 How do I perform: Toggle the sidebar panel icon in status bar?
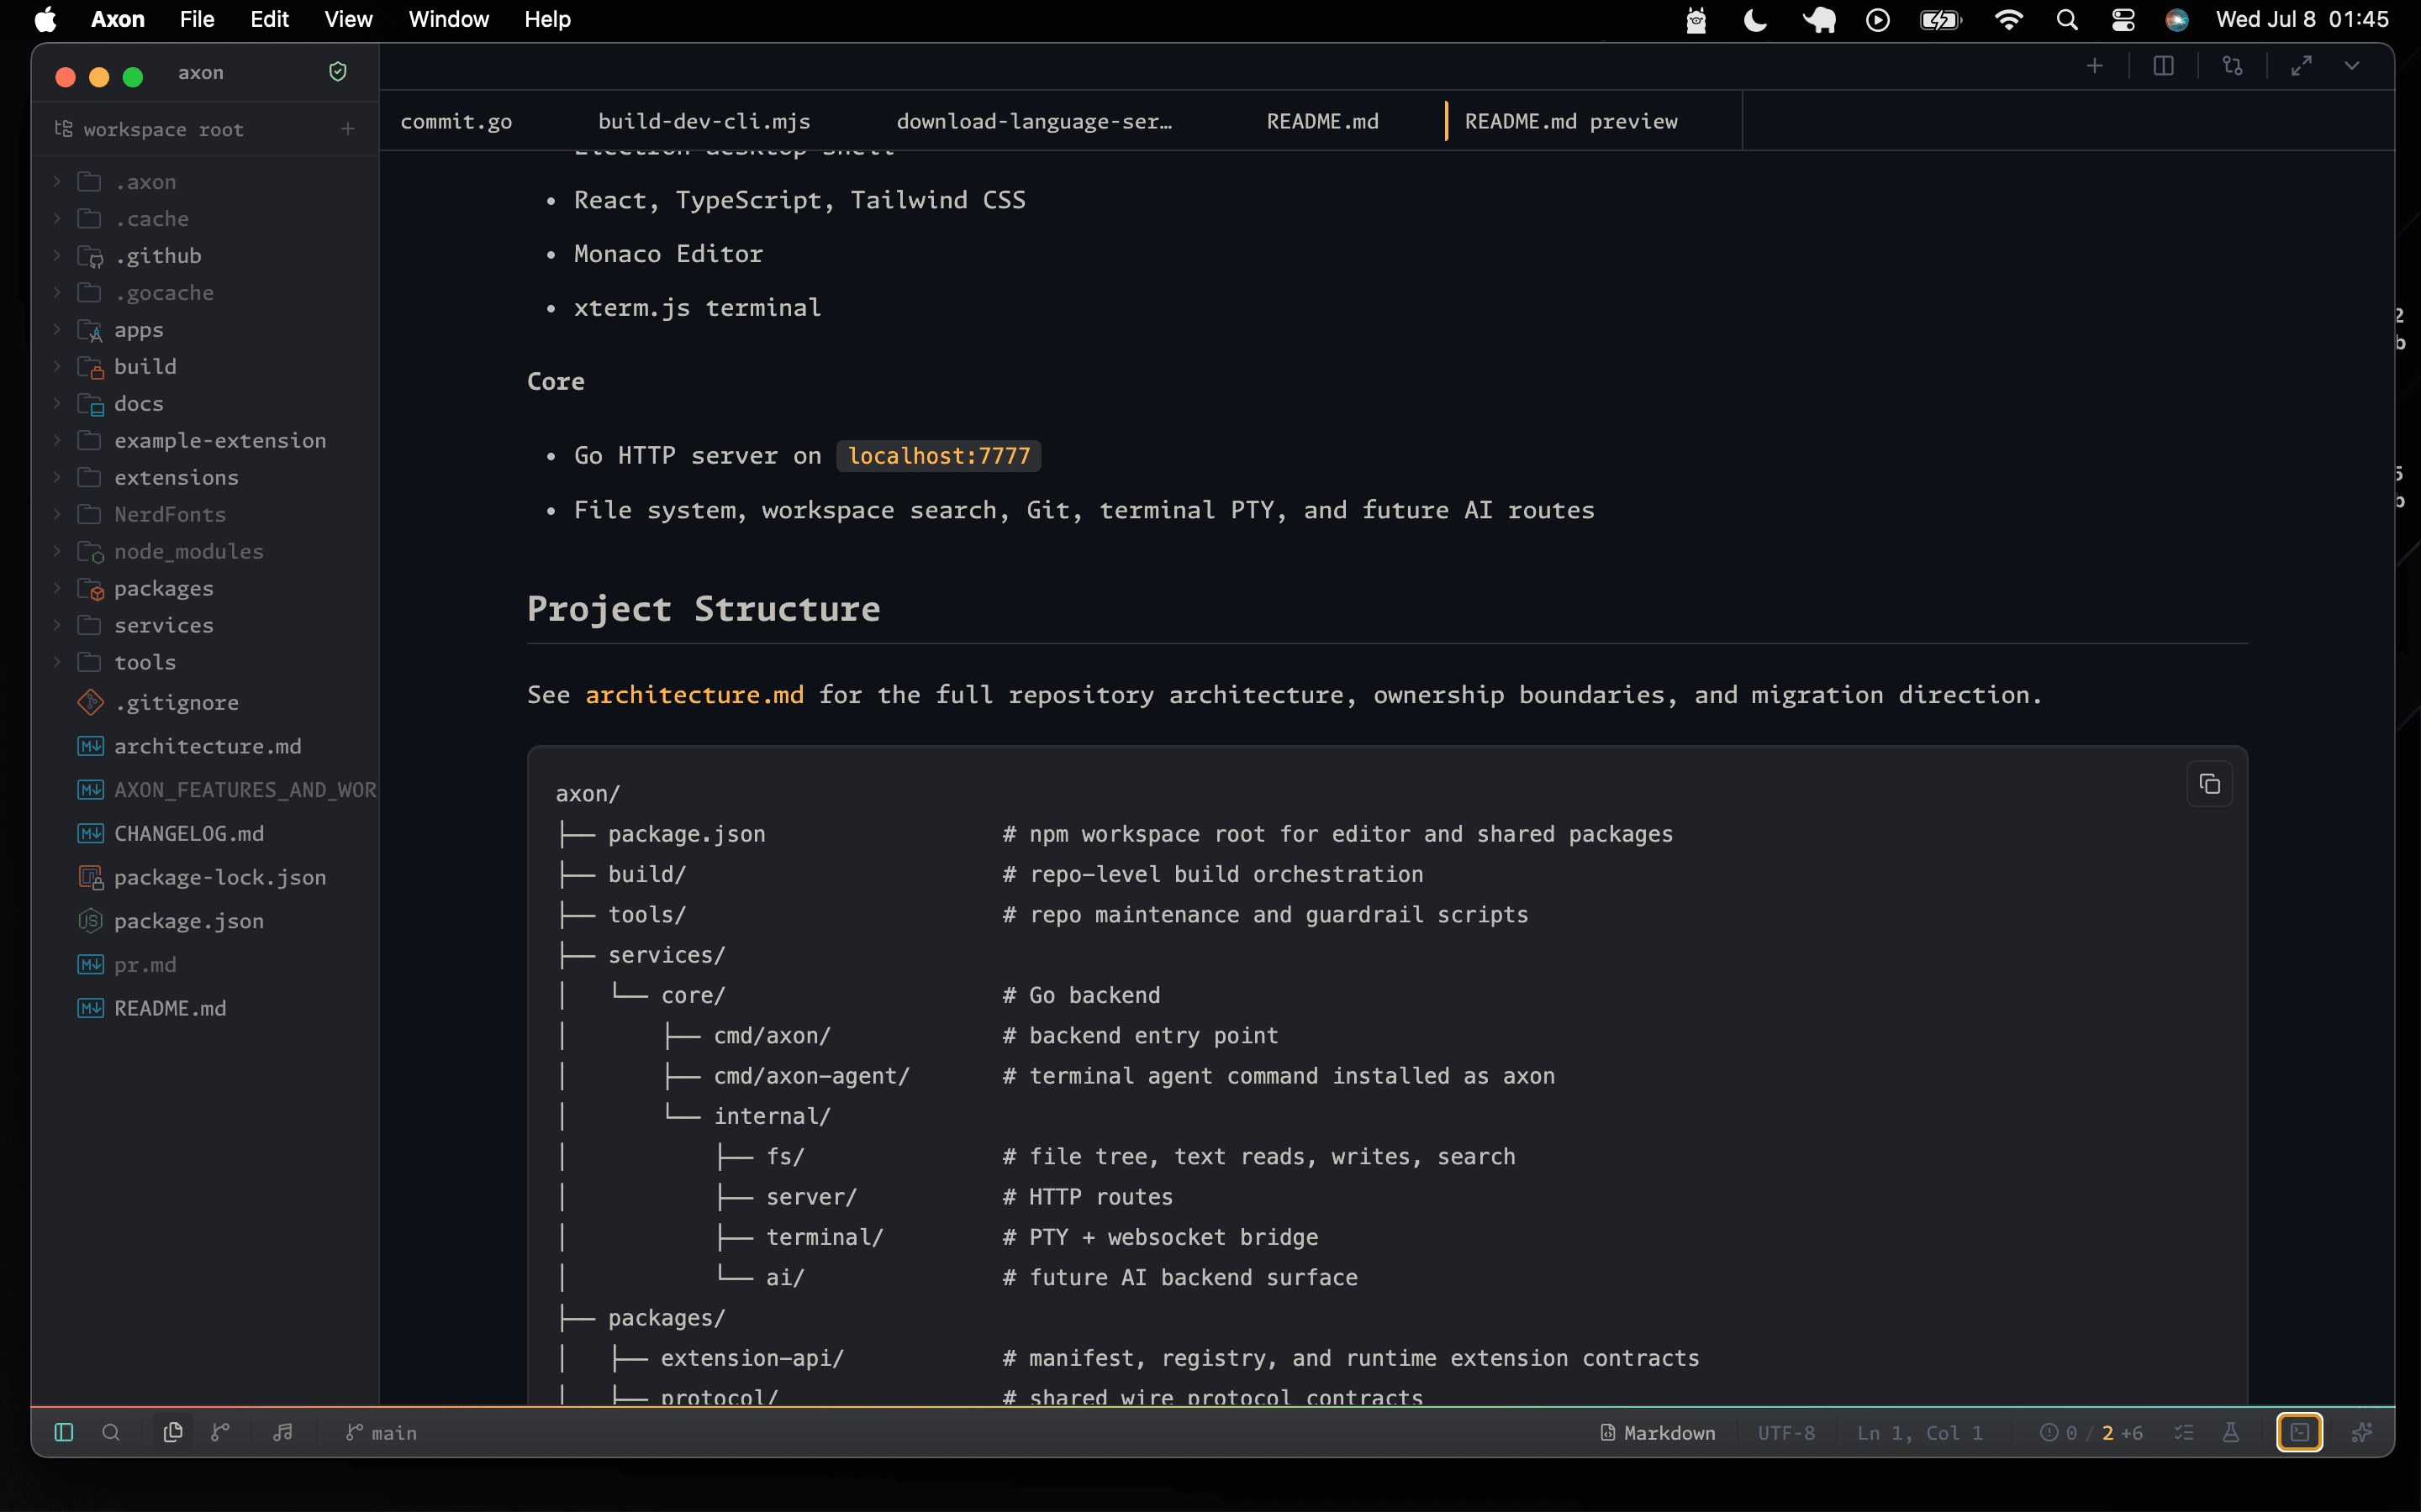64,1432
